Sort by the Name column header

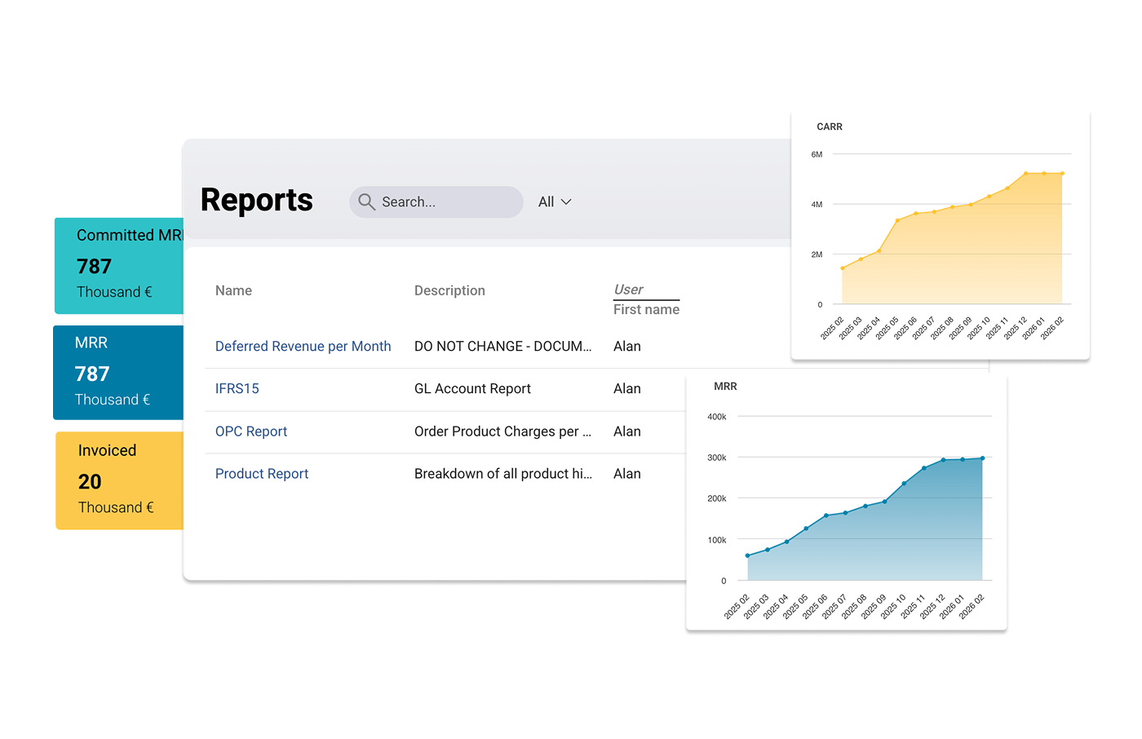point(233,291)
